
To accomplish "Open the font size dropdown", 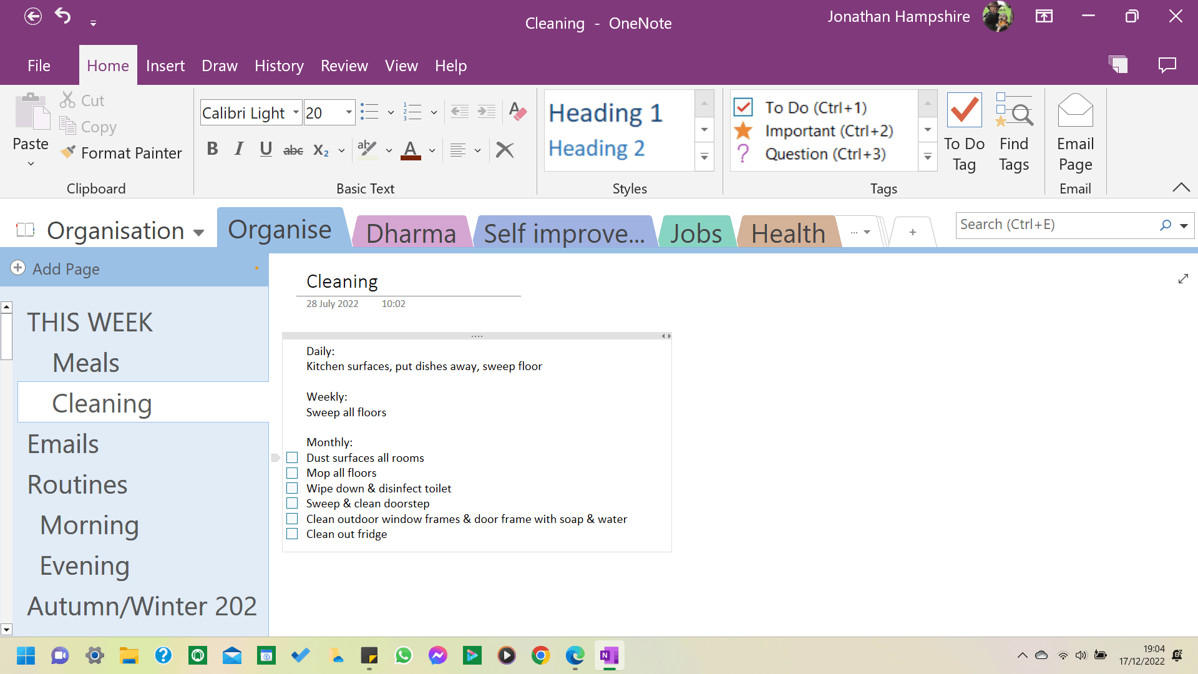I will 347,112.
